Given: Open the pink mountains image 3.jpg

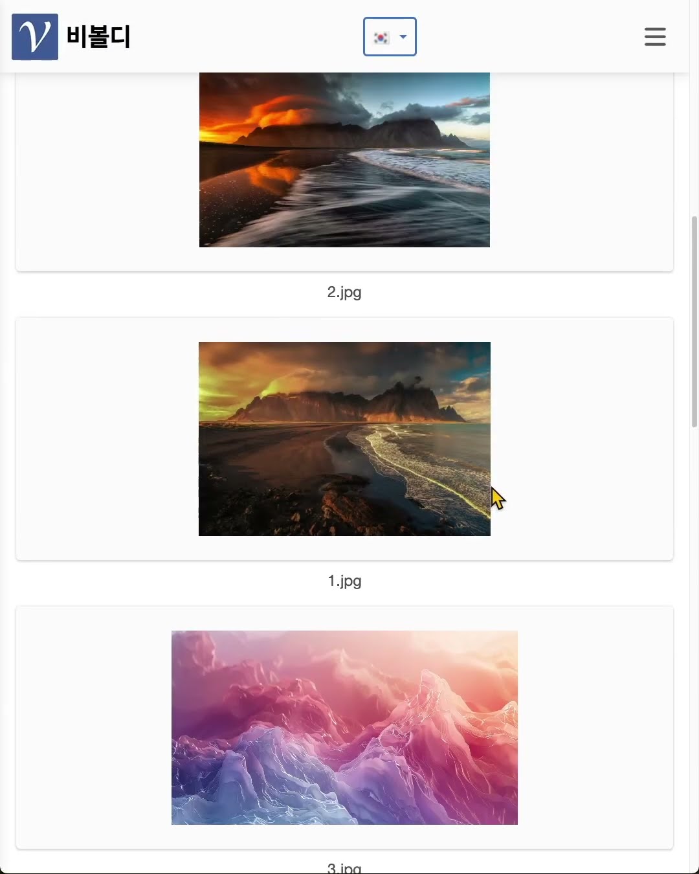Looking at the screenshot, I should click(x=344, y=728).
